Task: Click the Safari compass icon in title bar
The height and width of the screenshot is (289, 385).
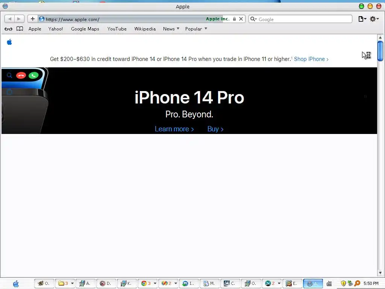Action: (5, 6)
